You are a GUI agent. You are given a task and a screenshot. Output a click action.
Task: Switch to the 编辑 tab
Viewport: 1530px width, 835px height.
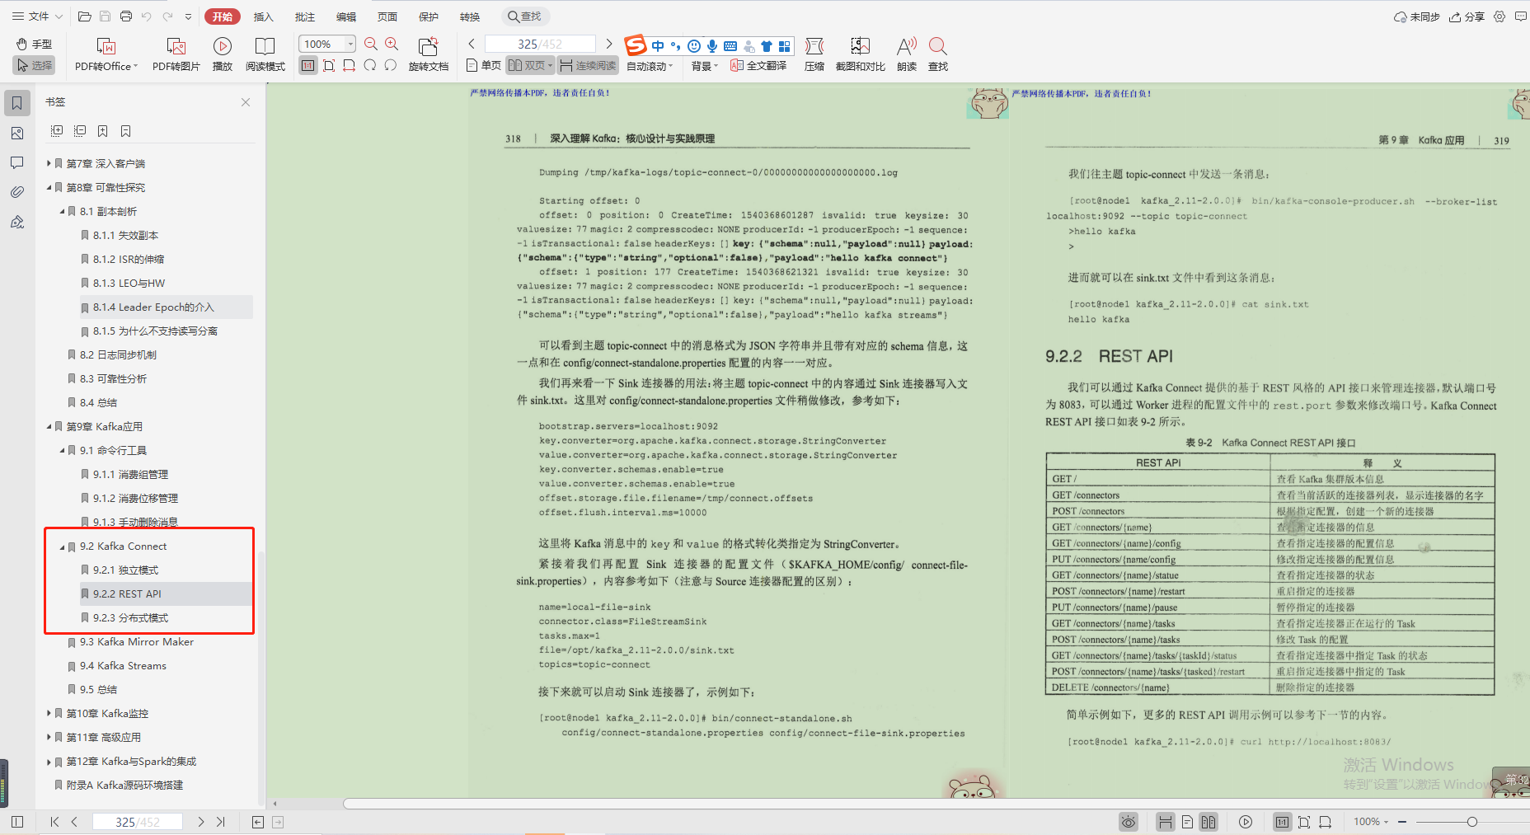coord(346,16)
